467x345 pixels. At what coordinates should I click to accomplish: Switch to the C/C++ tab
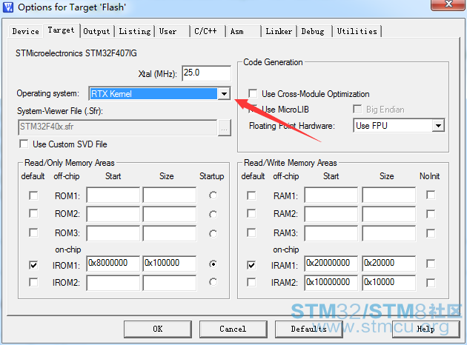tap(205, 31)
